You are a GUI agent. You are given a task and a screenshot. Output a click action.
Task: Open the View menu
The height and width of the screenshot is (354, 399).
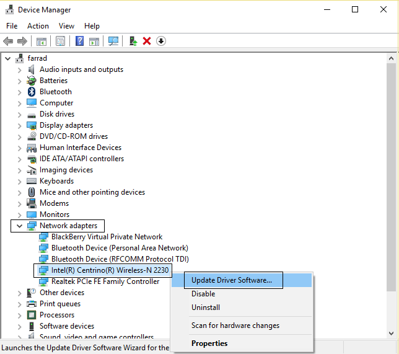pyautogui.click(x=66, y=26)
